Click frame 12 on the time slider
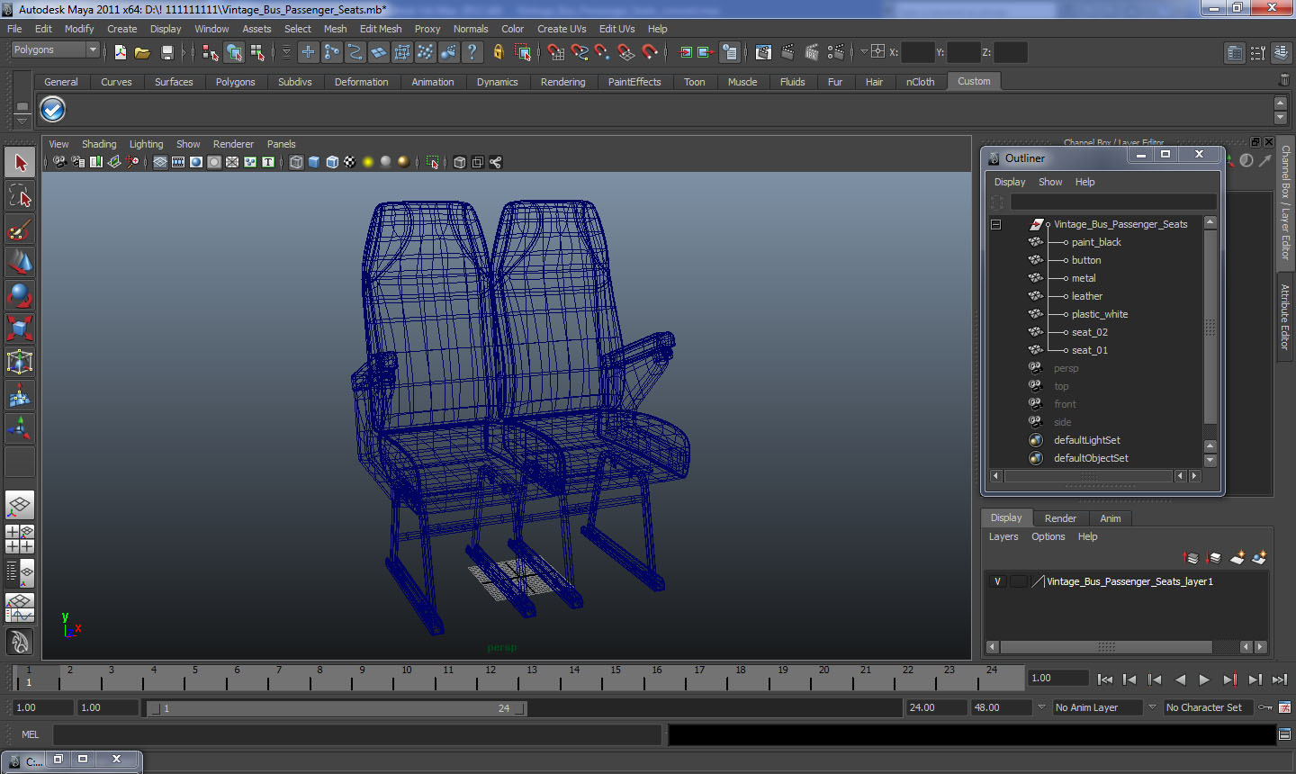The image size is (1296, 774). tap(490, 677)
